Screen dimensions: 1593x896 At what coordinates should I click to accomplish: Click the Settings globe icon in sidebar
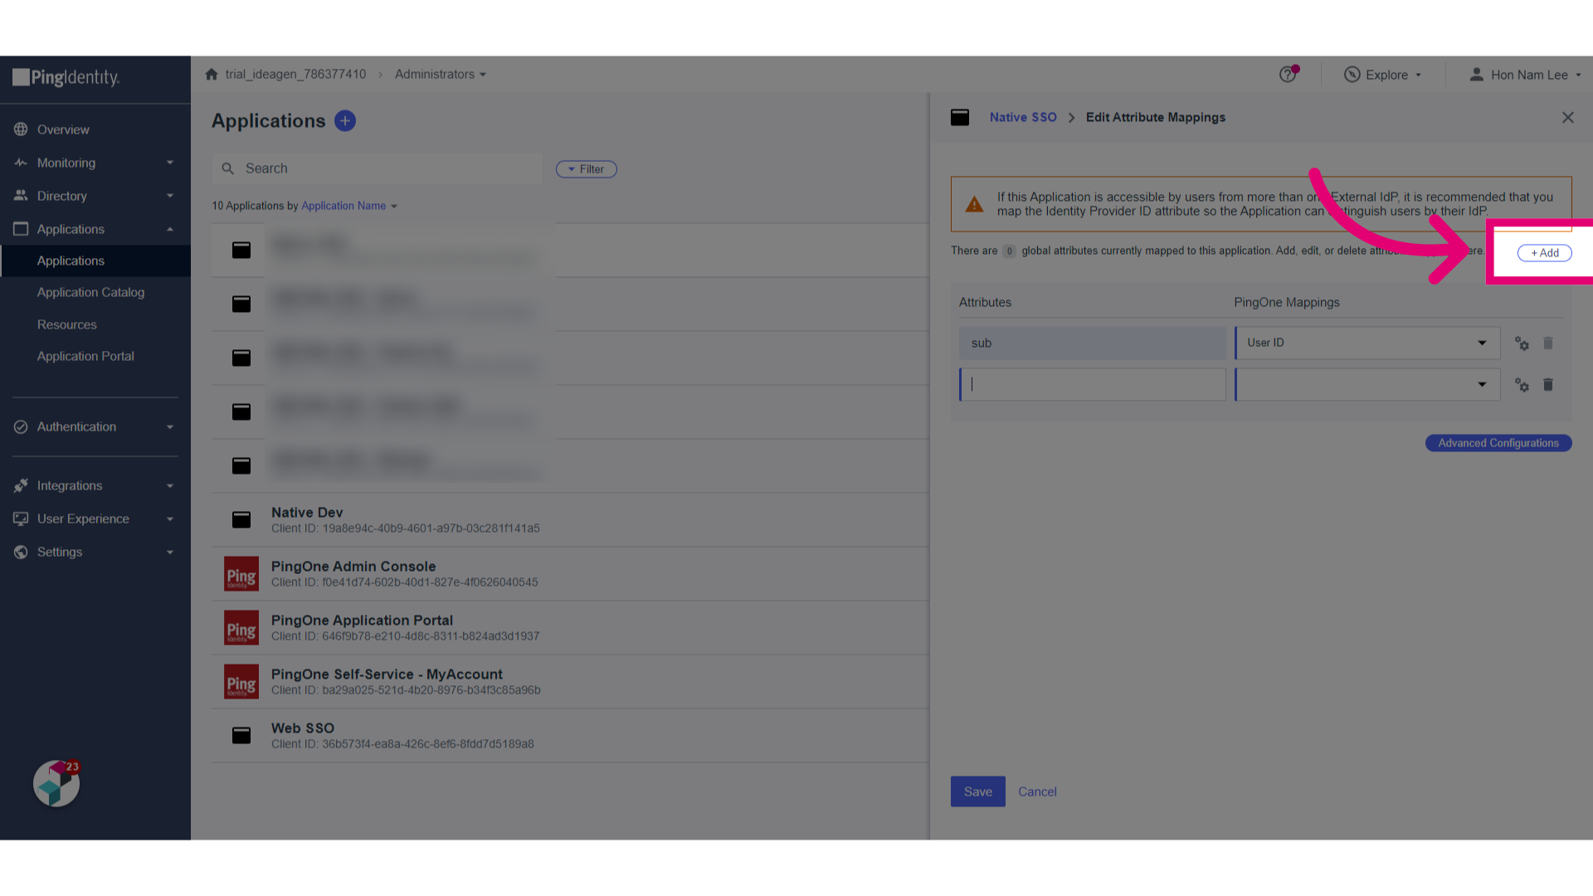pos(21,552)
